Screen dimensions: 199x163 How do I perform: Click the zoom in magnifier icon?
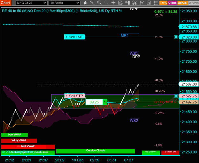99,3
